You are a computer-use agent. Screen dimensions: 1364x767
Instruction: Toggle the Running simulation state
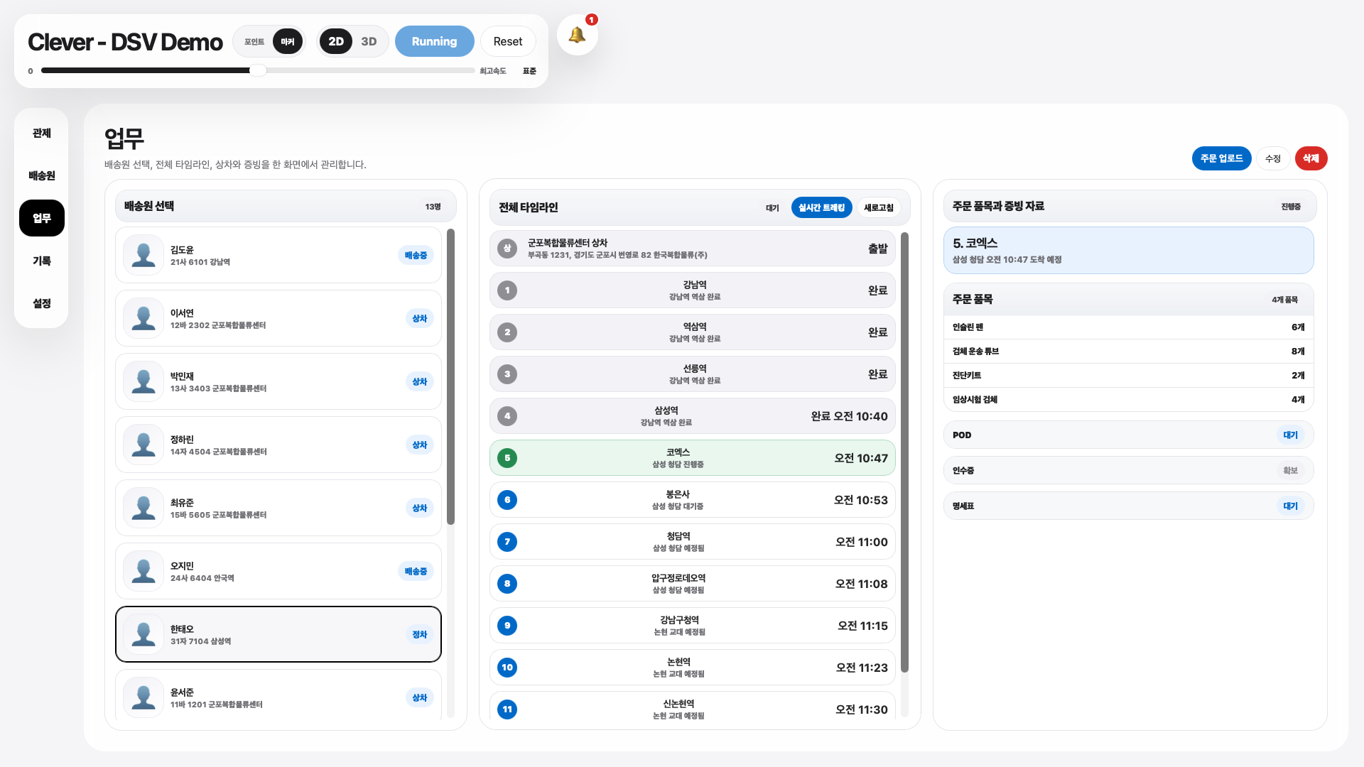435,41
